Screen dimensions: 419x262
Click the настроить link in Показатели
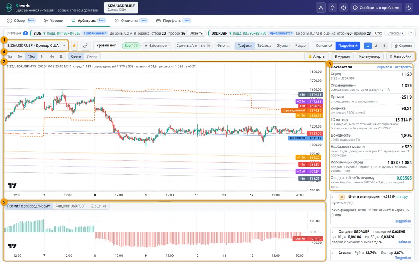pos(403,67)
